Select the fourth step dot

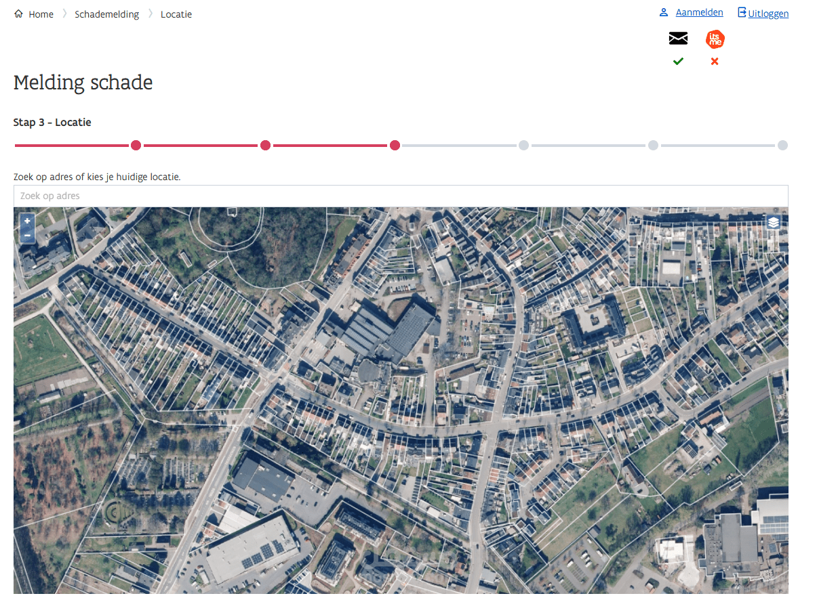pos(523,145)
